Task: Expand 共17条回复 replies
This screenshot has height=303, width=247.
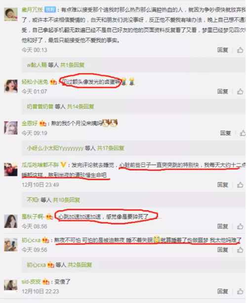Action: [111, 148]
